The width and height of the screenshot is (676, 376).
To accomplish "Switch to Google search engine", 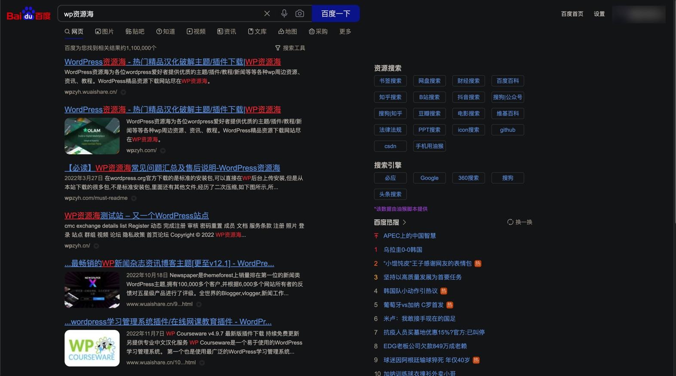I will 430,178.
